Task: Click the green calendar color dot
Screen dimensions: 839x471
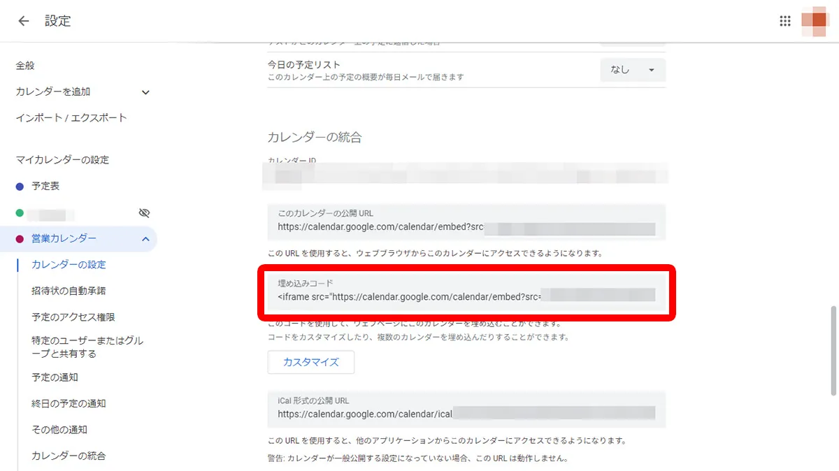Action: point(19,212)
